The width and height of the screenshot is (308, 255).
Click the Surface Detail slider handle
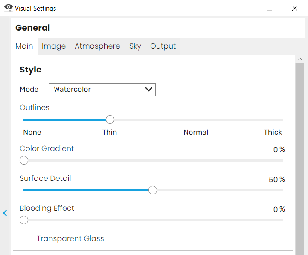coord(153,190)
